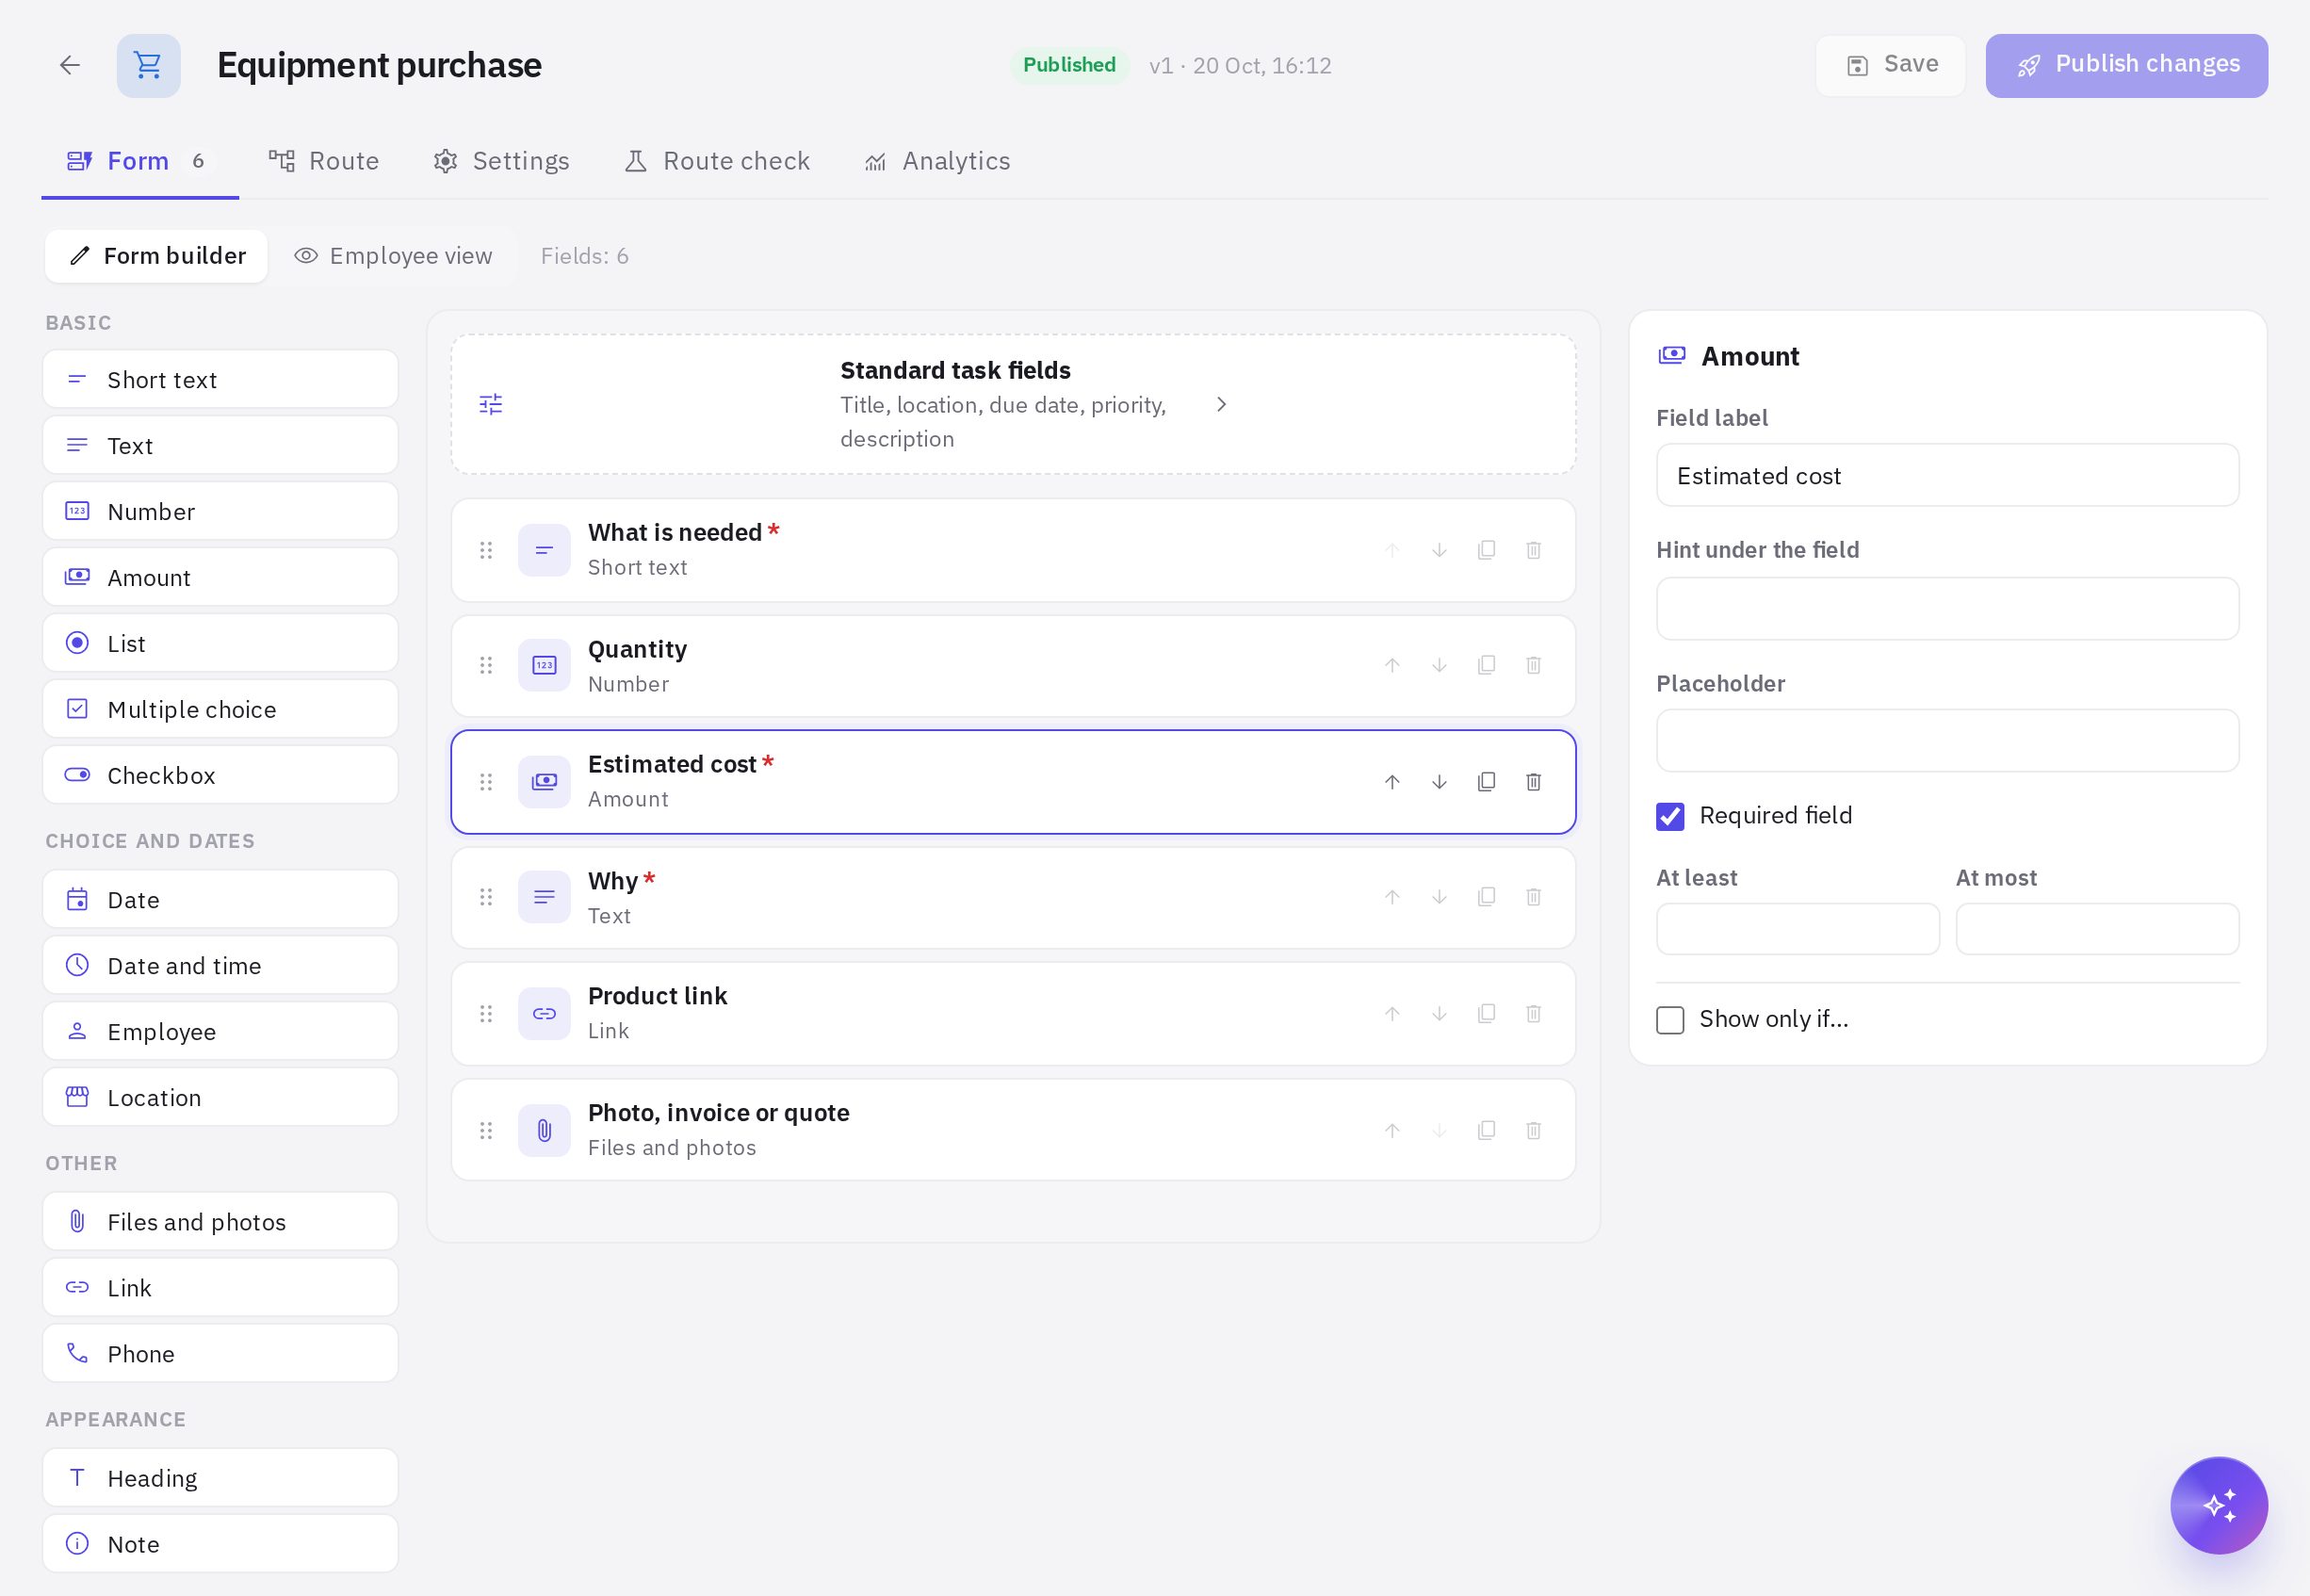Screen dimensions: 2310x1596
Task: Select the Form builder view
Action: click(157, 256)
